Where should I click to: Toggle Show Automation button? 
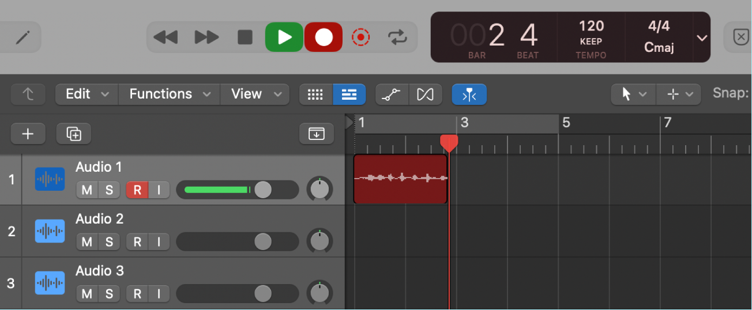392,94
